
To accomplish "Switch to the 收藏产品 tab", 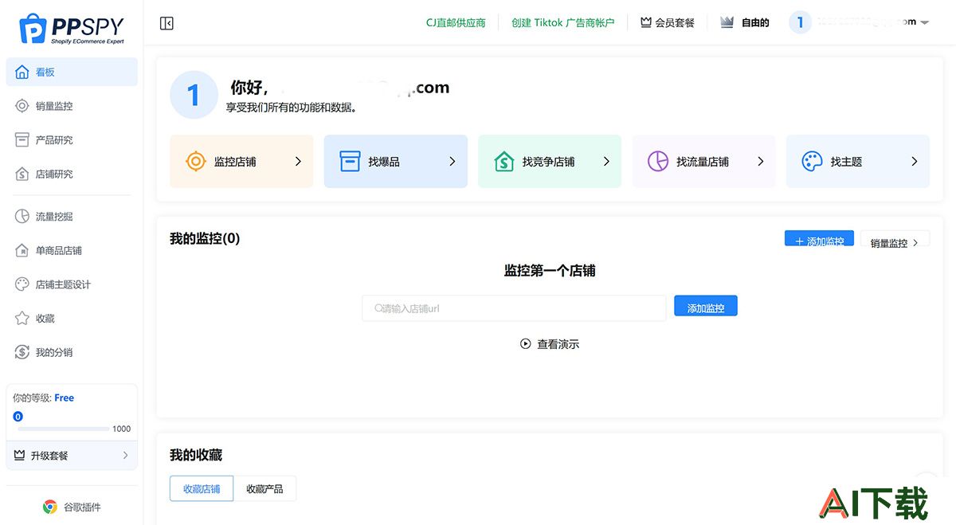I will point(264,489).
